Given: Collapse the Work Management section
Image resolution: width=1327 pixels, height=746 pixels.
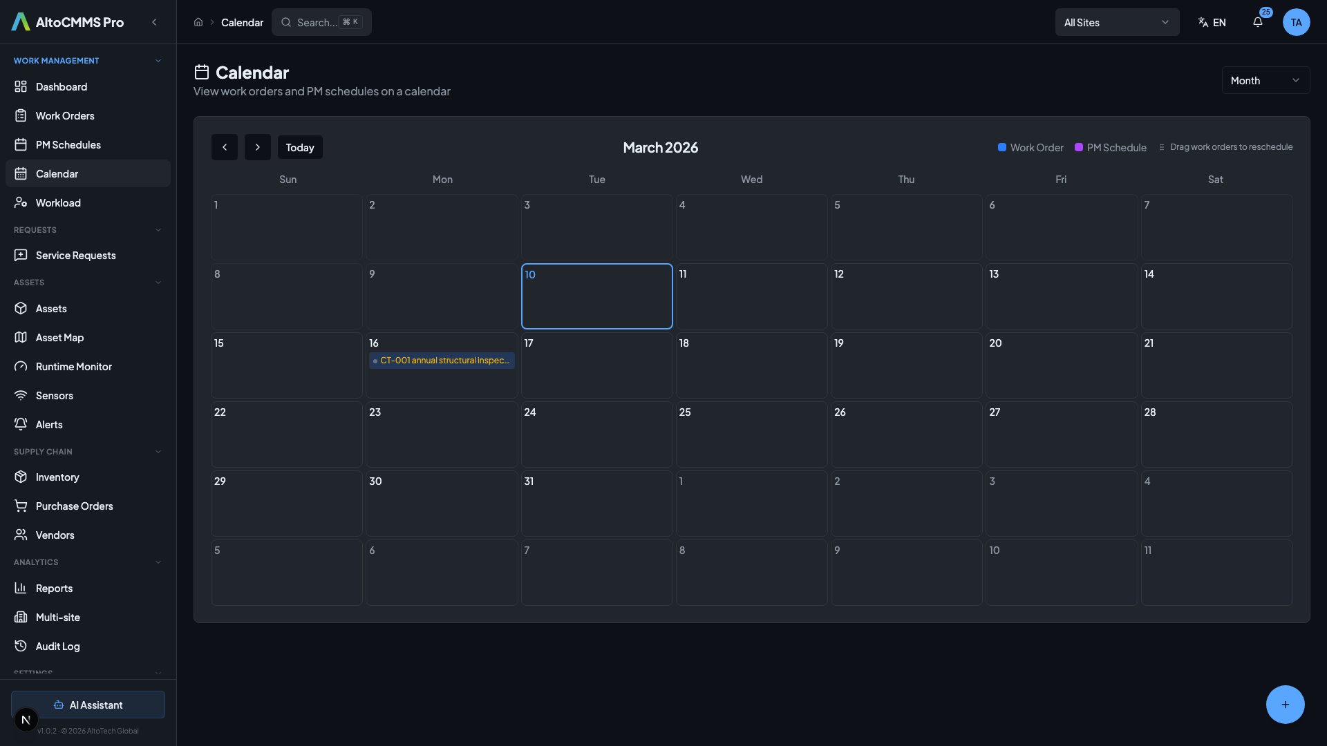Looking at the screenshot, I should pyautogui.click(x=158, y=60).
